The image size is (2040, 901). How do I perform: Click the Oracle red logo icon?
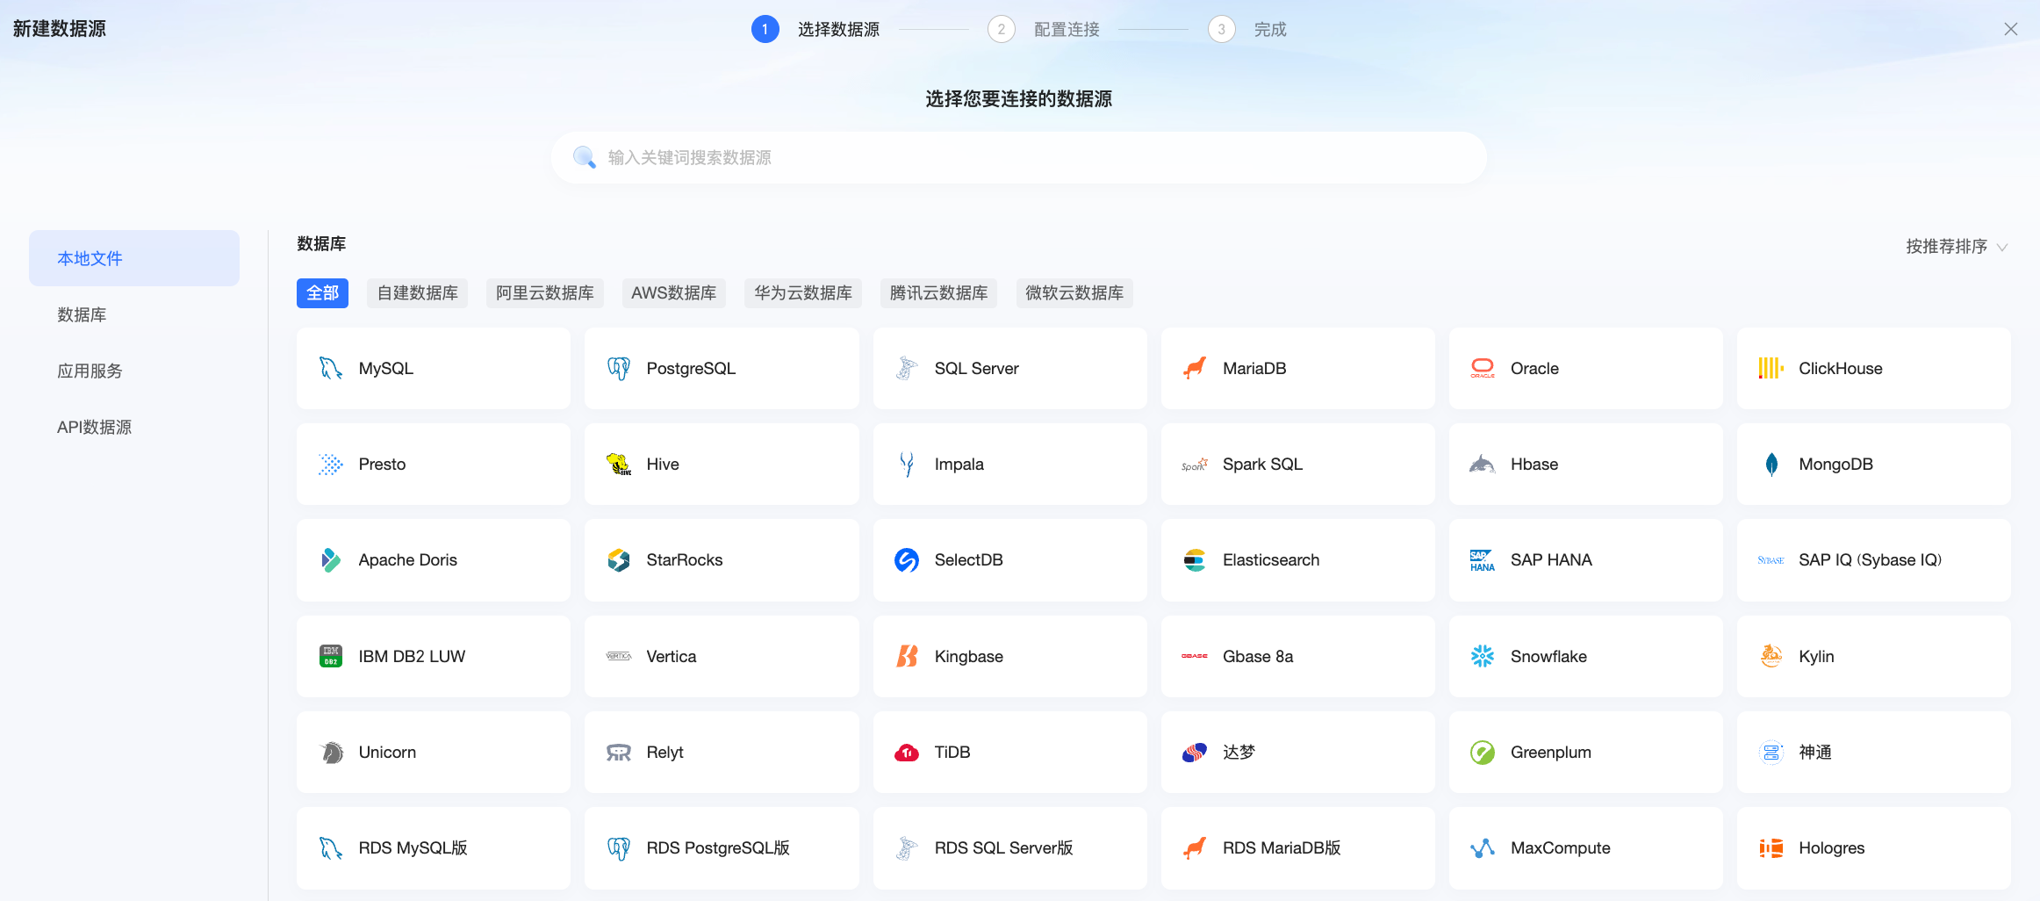click(1483, 369)
